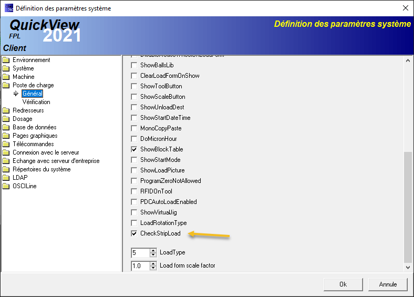Decrease the Load form scale factor

pos(153,268)
